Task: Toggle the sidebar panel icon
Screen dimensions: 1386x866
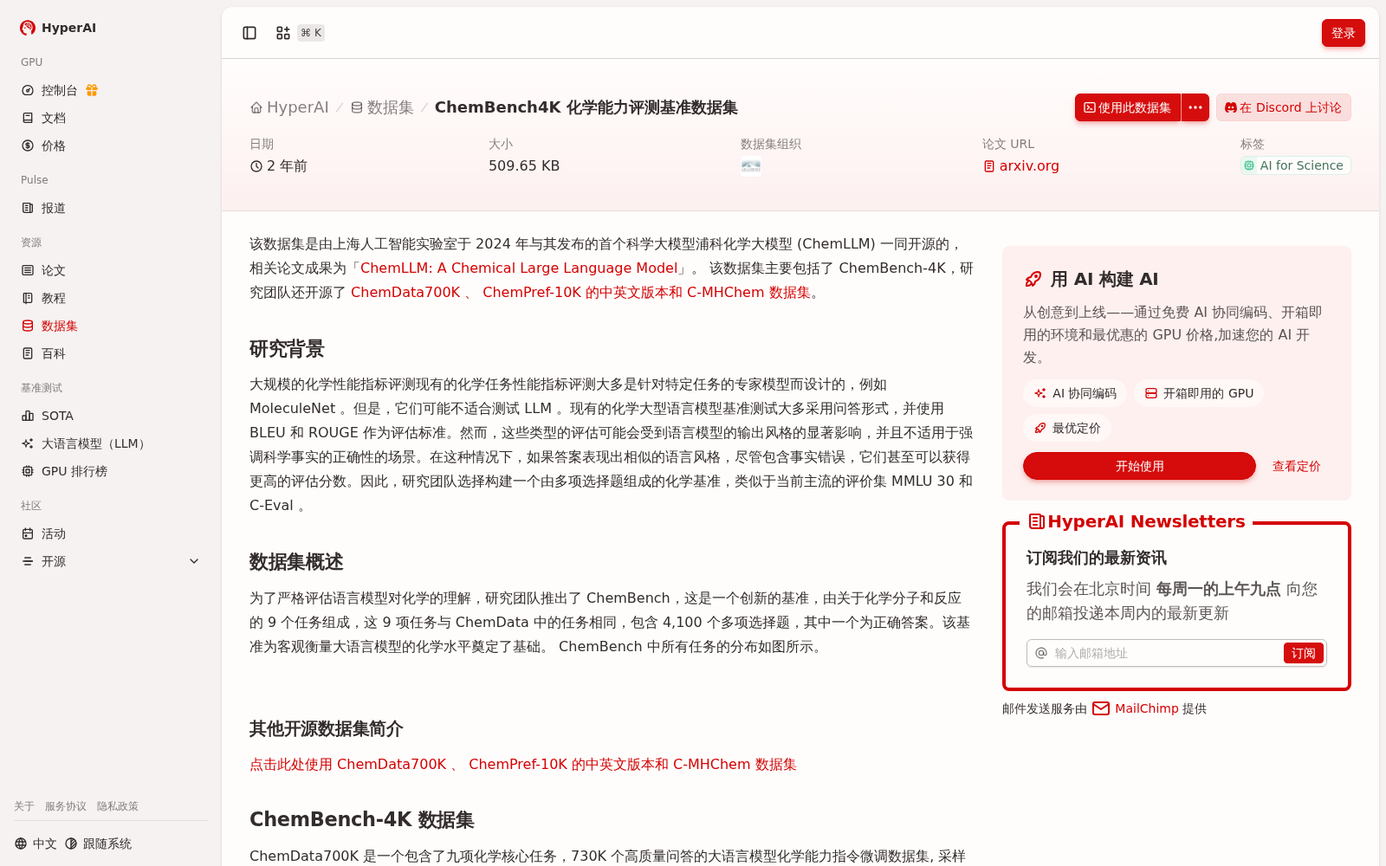Action: 249,33
